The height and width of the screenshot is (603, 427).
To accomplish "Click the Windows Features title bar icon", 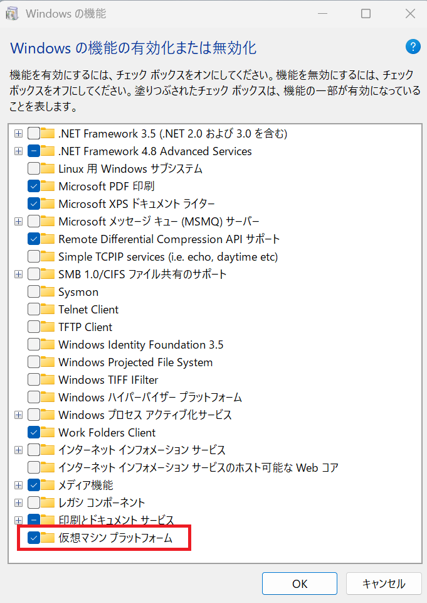I will (x=13, y=14).
